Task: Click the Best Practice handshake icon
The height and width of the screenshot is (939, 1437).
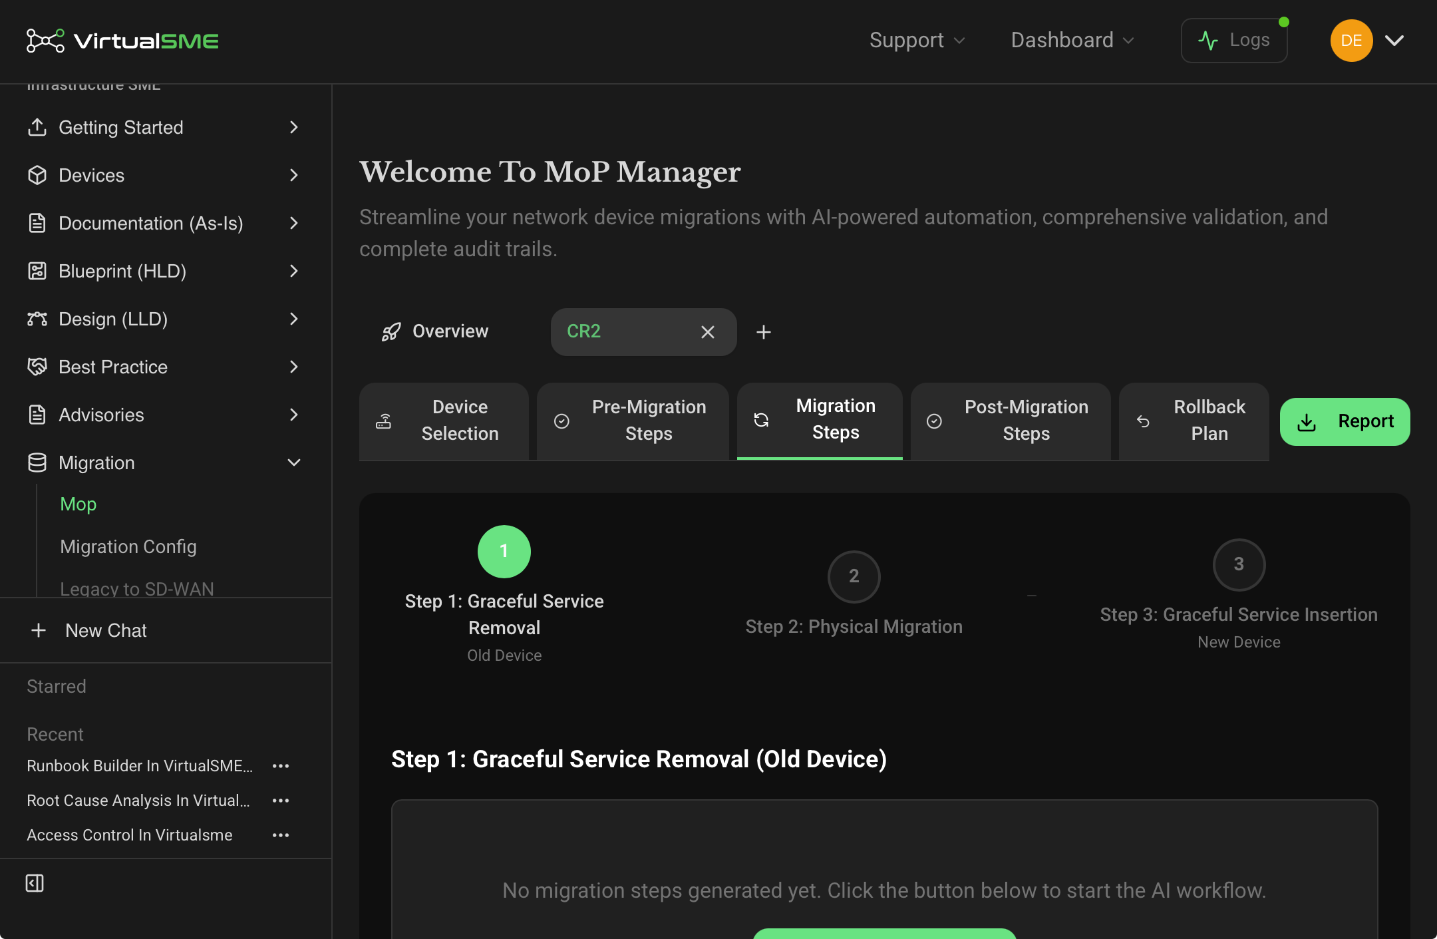Action: point(37,367)
